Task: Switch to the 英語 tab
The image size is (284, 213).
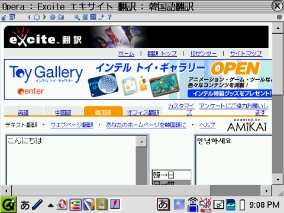Action: [x=23, y=112]
